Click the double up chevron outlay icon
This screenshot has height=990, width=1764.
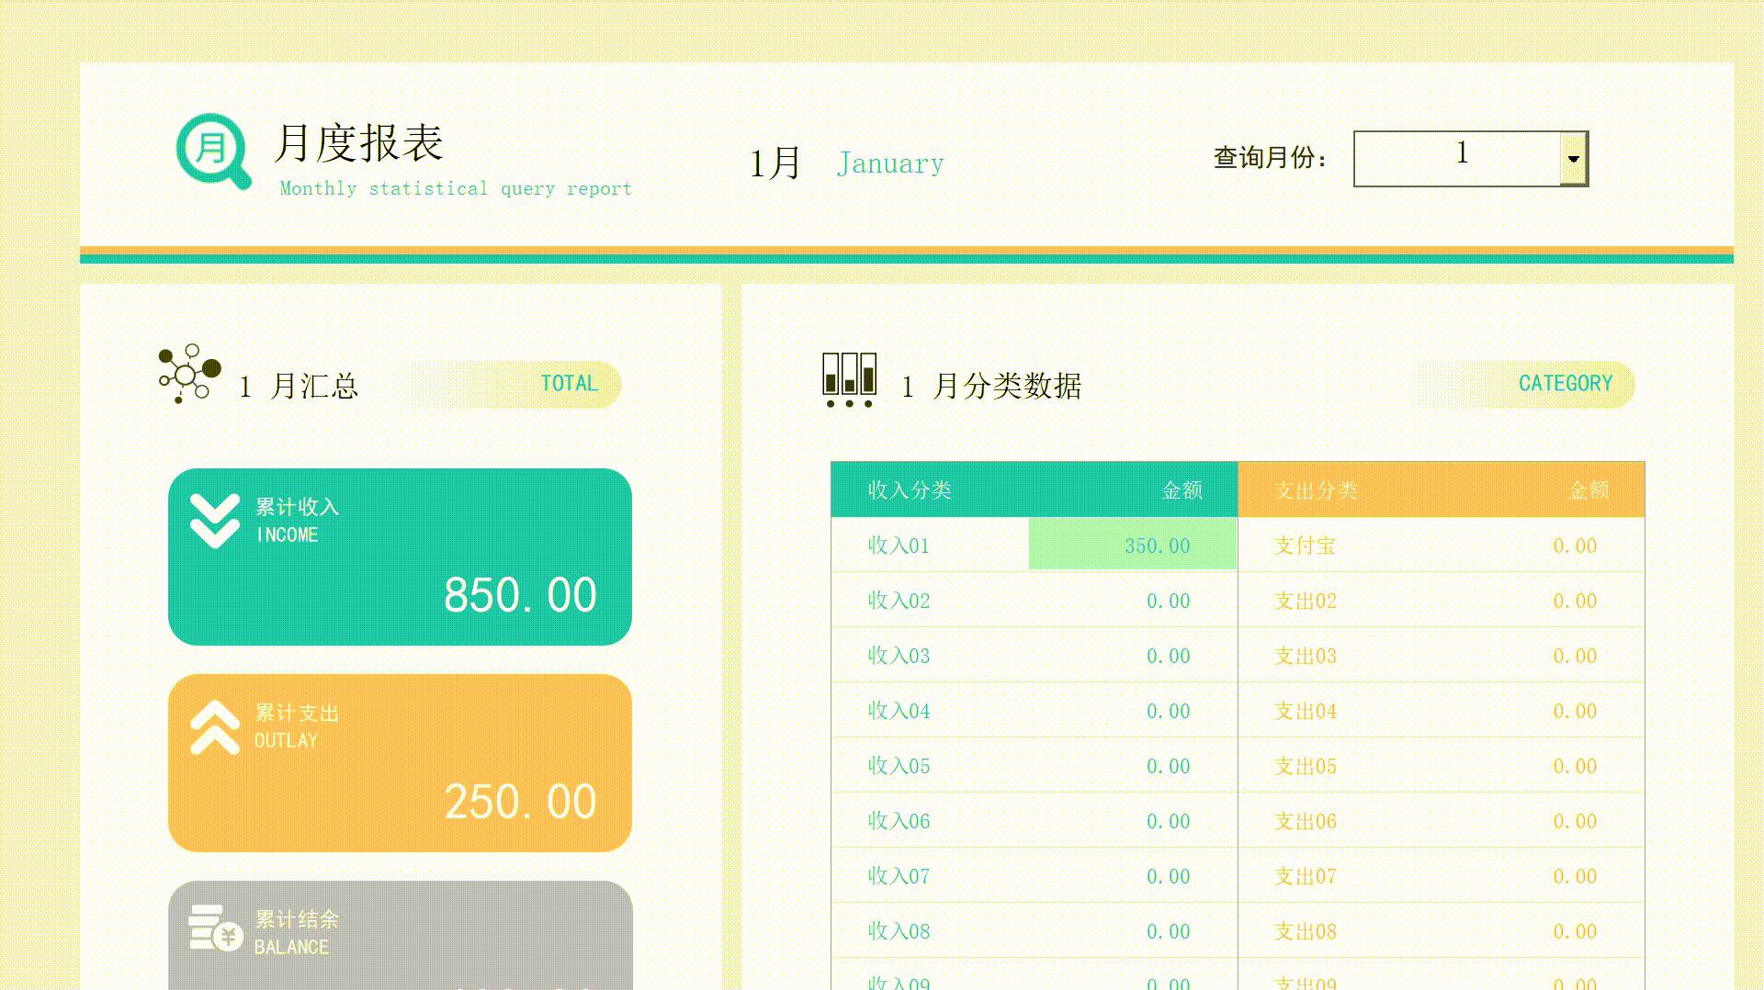215,727
